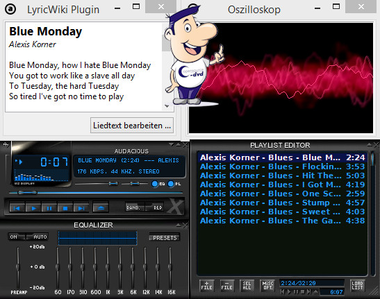Click the 6K equalizer band slider
The image size is (380, 299).
point(133,267)
